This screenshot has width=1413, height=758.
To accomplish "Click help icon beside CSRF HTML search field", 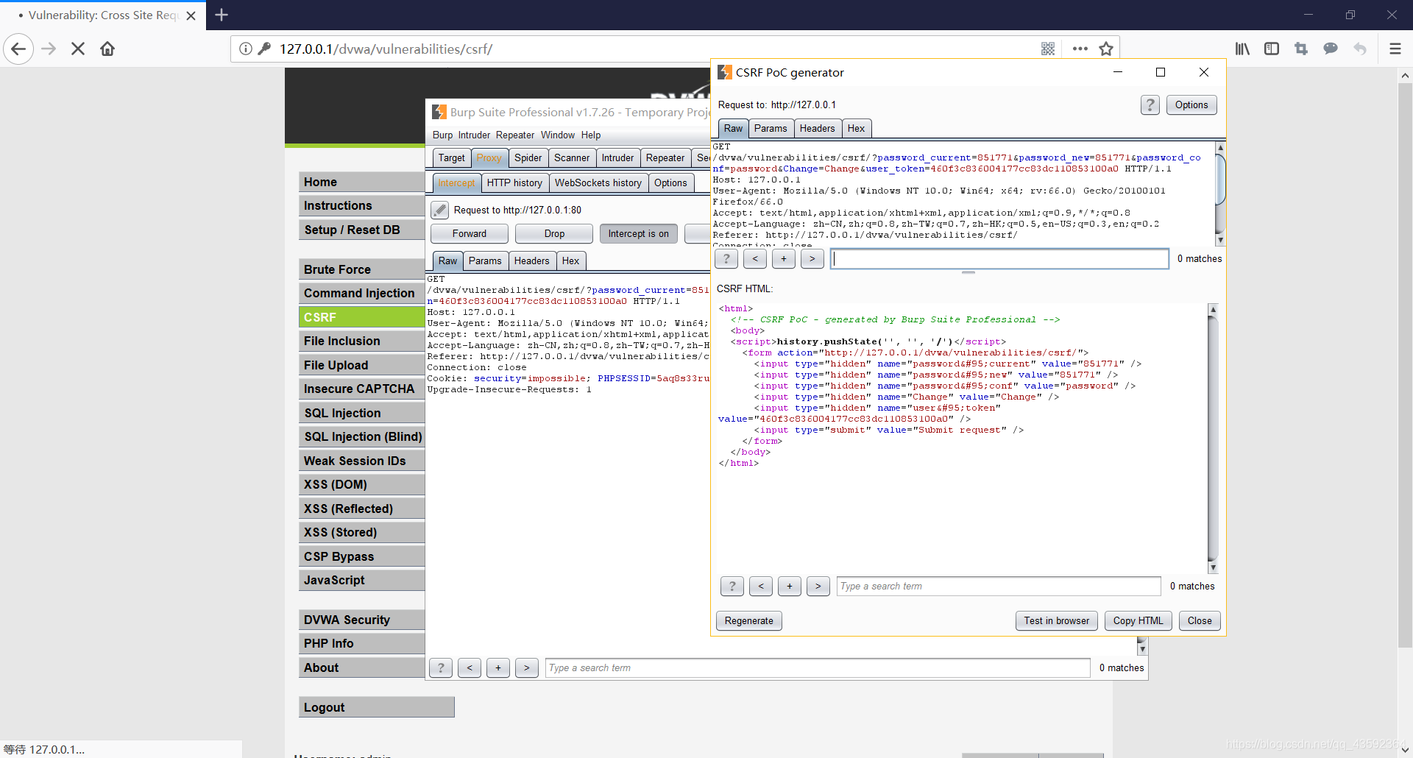I will click(x=732, y=587).
